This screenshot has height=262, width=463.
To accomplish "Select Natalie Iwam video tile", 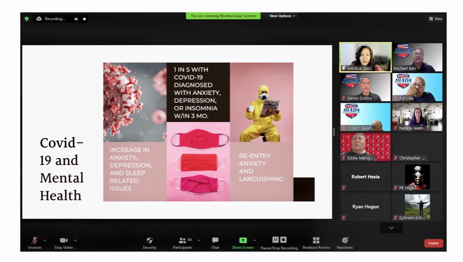I will point(417,117).
